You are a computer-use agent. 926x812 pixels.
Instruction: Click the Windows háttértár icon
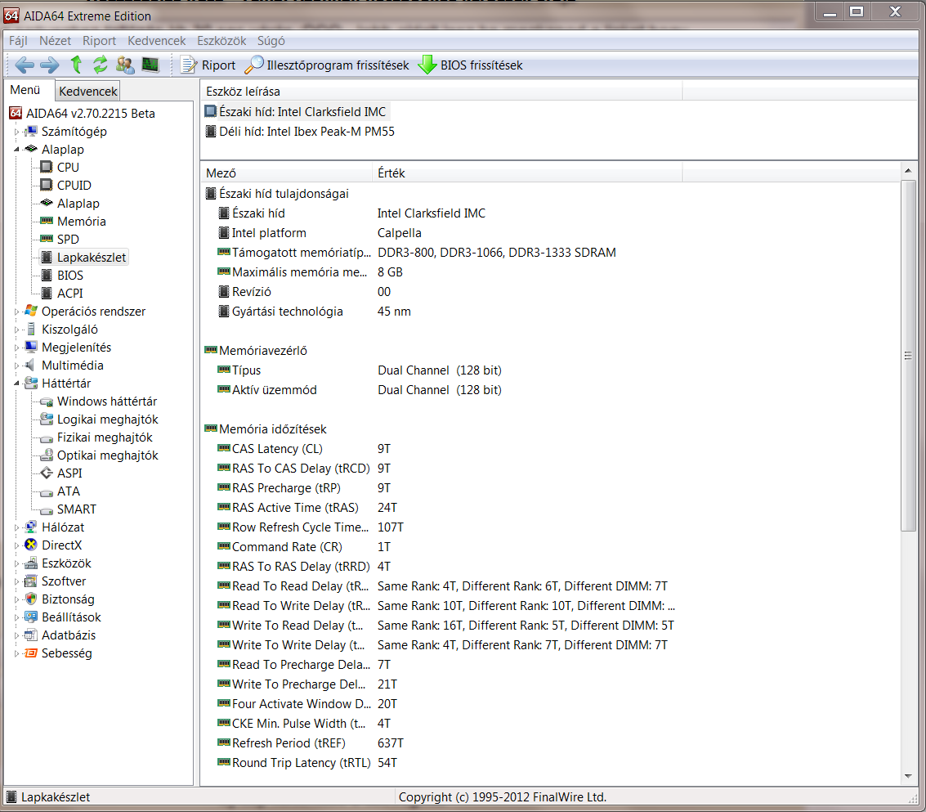[47, 402]
